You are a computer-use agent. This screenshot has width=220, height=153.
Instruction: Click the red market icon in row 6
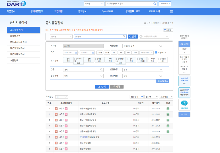click(56, 137)
